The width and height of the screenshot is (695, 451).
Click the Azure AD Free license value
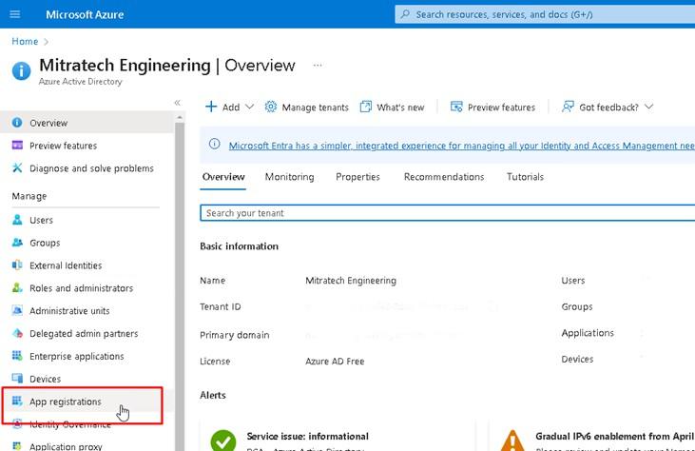[335, 361]
